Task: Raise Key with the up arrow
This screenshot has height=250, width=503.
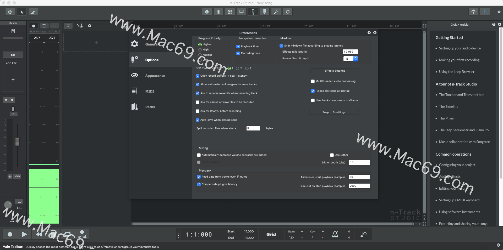Action: tap(323, 231)
